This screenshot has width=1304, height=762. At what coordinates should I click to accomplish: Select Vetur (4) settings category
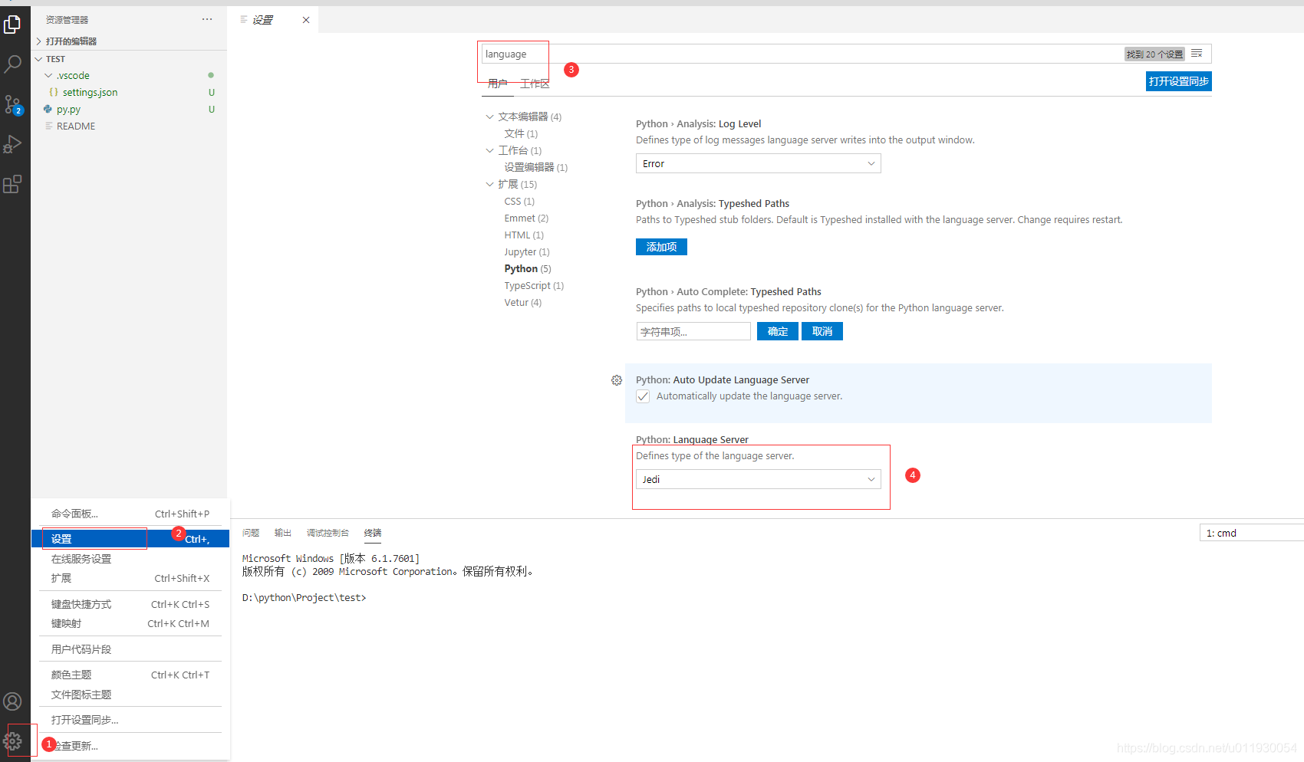(523, 303)
